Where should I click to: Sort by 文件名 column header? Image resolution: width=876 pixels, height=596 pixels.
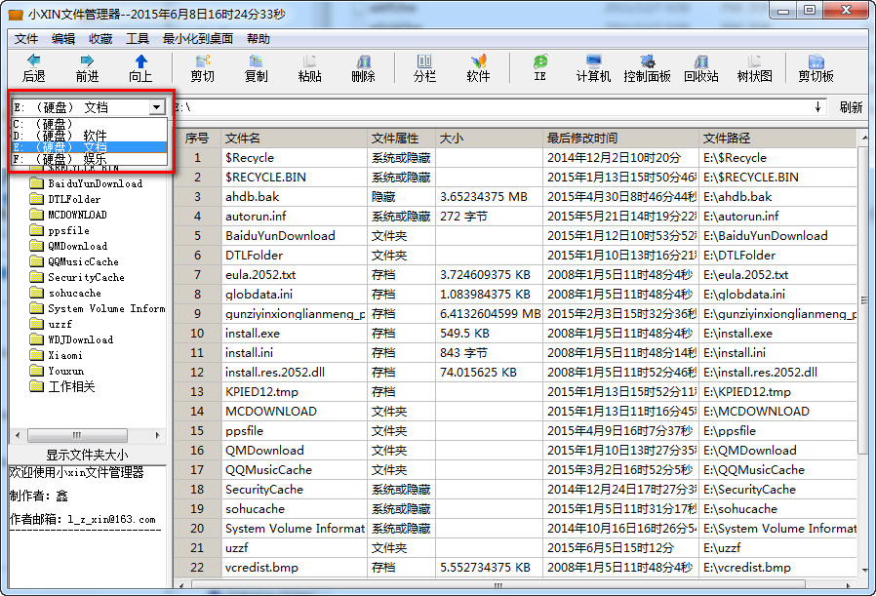293,139
